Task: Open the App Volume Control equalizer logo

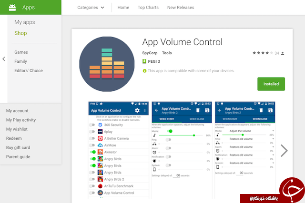Action: [107, 64]
